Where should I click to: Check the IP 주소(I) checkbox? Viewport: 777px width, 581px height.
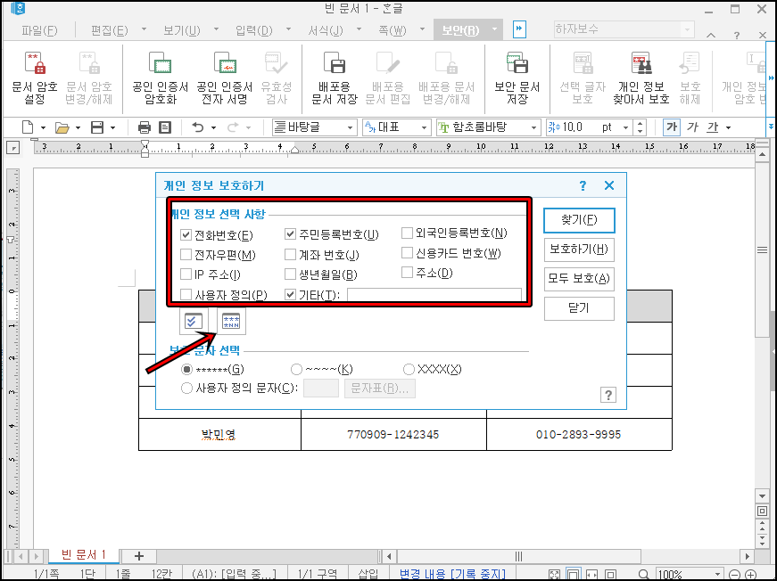[186, 274]
